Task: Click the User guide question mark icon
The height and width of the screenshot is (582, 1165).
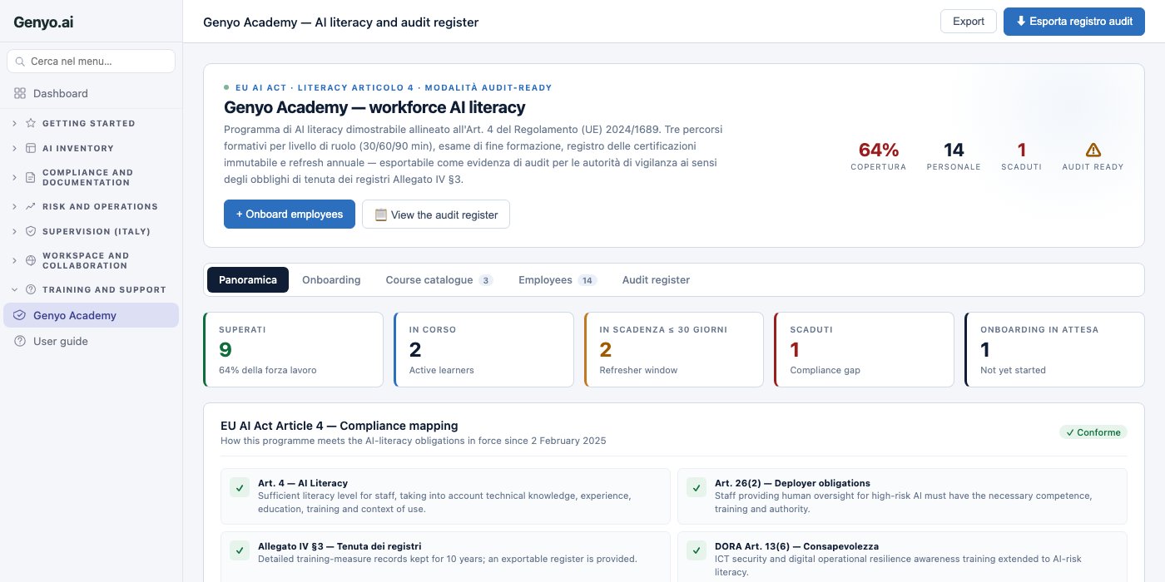Action: point(20,342)
